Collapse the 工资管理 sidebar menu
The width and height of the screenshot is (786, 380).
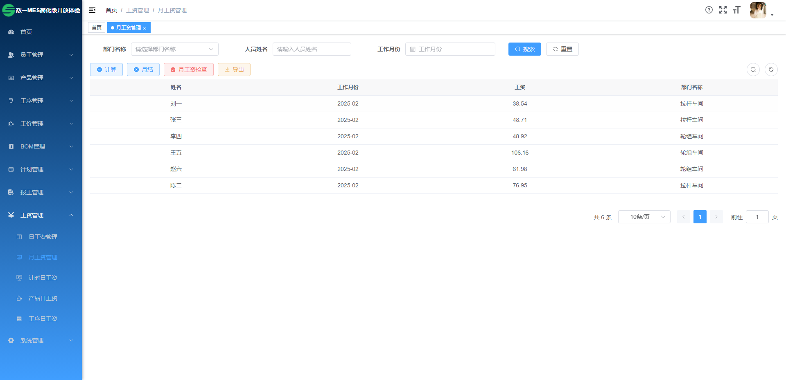[41, 215]
